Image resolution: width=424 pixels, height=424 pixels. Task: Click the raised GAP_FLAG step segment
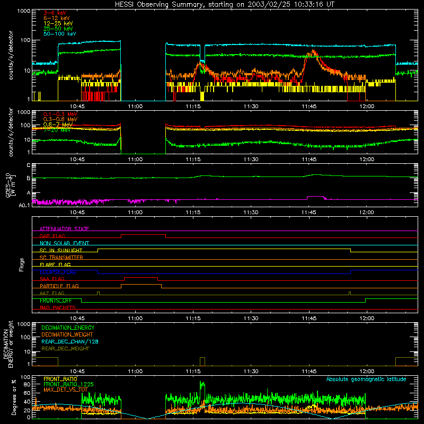(x=143, y=234)
